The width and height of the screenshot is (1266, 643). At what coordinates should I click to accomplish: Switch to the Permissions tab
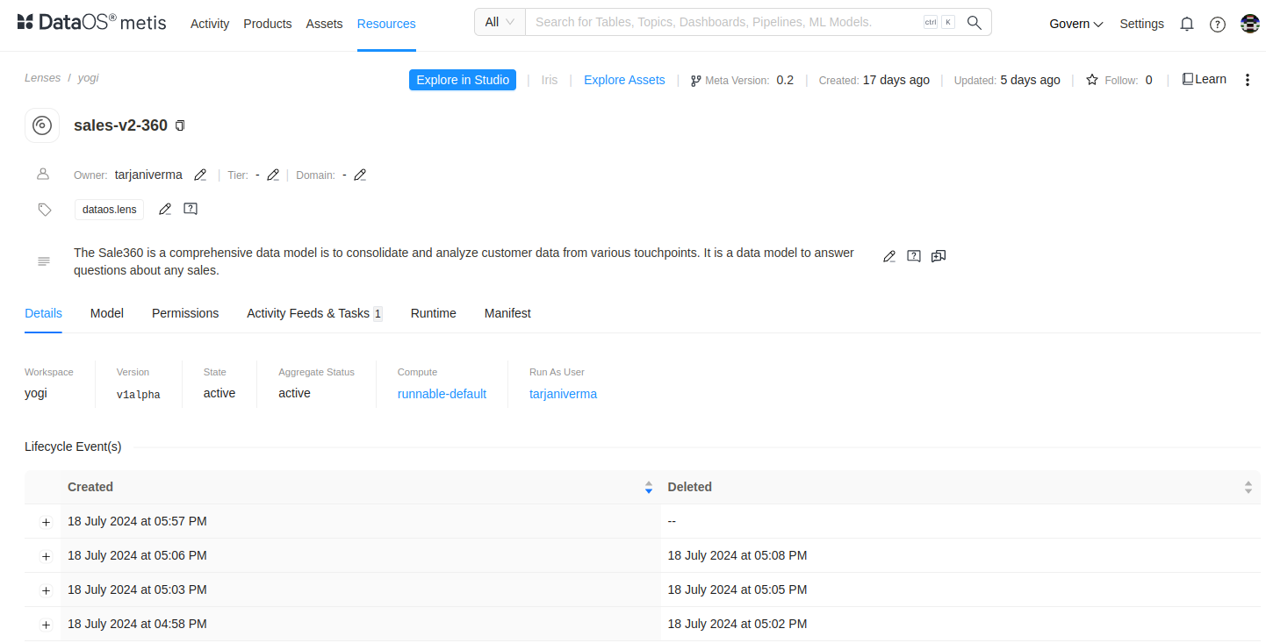click(185, 313)
